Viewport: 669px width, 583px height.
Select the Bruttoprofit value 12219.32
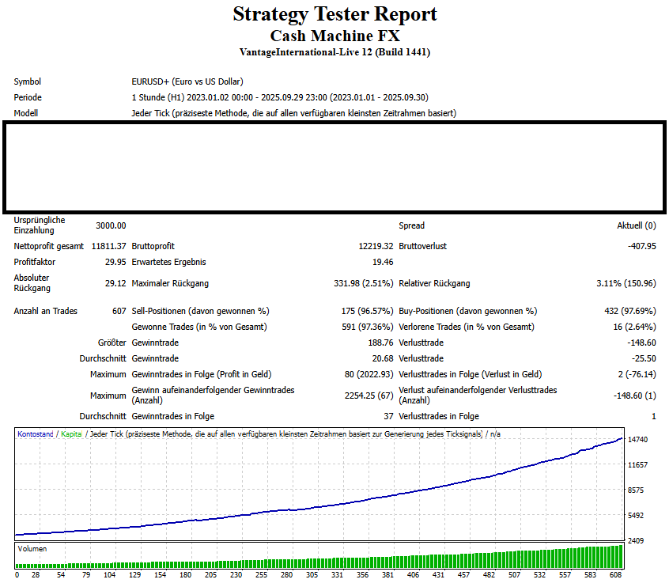(376, 246)
